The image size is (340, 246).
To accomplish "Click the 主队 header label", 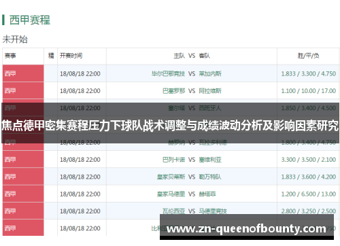I will click(x=179, y=56).
